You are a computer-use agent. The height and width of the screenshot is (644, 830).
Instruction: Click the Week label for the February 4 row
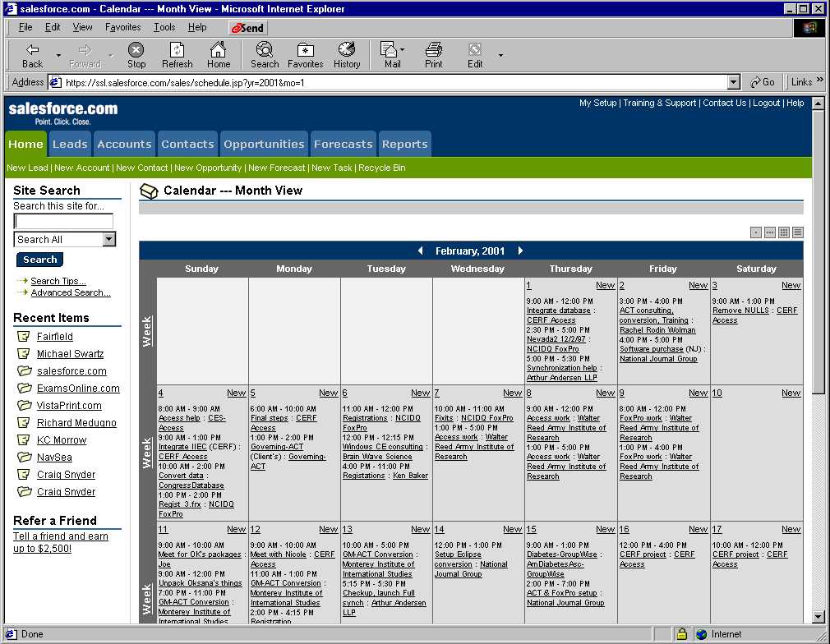point(147,453)
